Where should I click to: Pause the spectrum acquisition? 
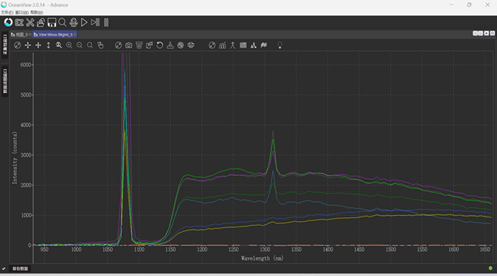tap(106, 23)
